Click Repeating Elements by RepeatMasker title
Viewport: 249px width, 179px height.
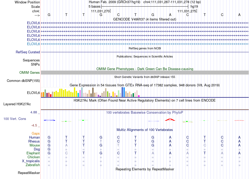click(x=145, y=169)
